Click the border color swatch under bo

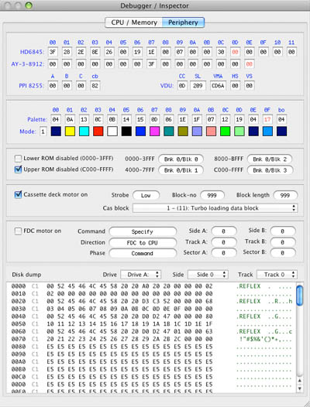[281, 132]
